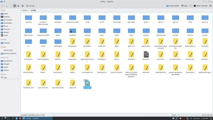Click the Open Terminal button
This screenshot has width=213, height=120.
tap(200, 6)
